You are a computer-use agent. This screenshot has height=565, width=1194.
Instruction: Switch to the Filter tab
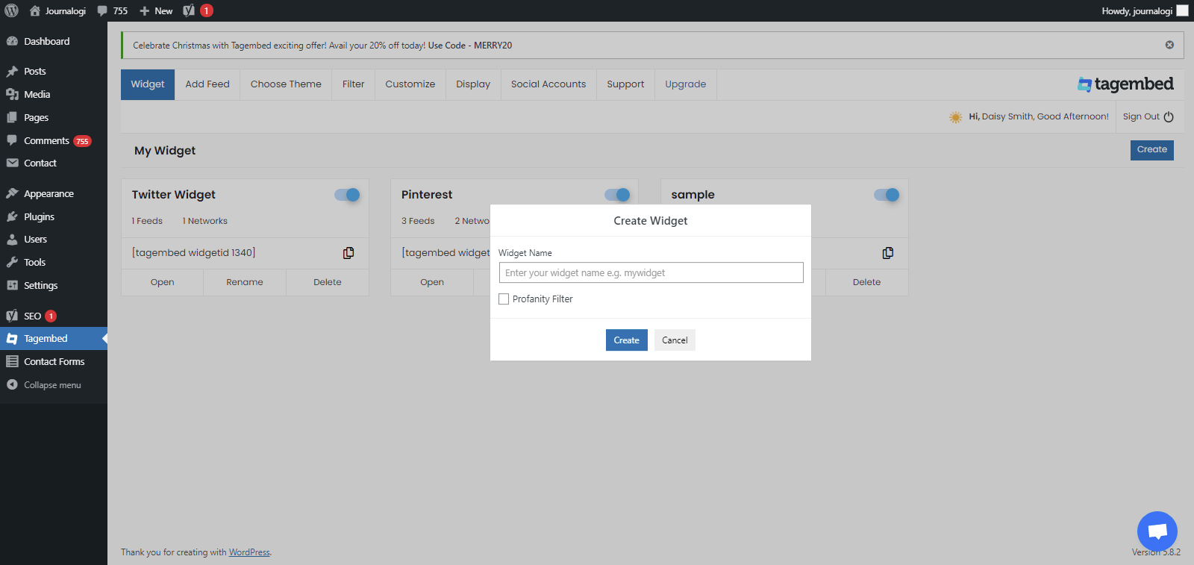pyautogui.click(x=353, y=84)
